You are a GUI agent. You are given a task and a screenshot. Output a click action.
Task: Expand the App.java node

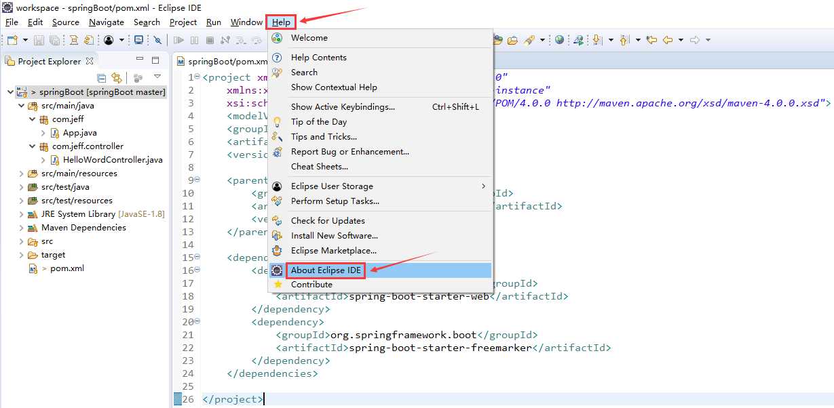click(x=43, y=133)
